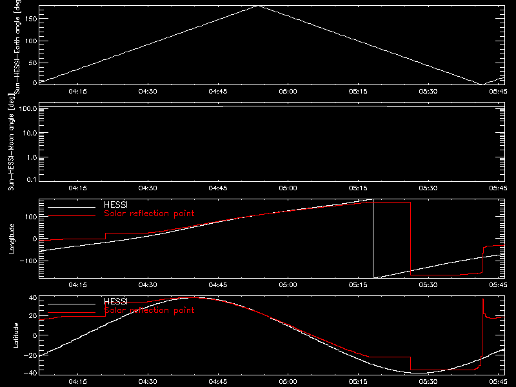Click the 150 tick on Earth angle axis
This screenshot has width=516, height=387.
[31, 19]
